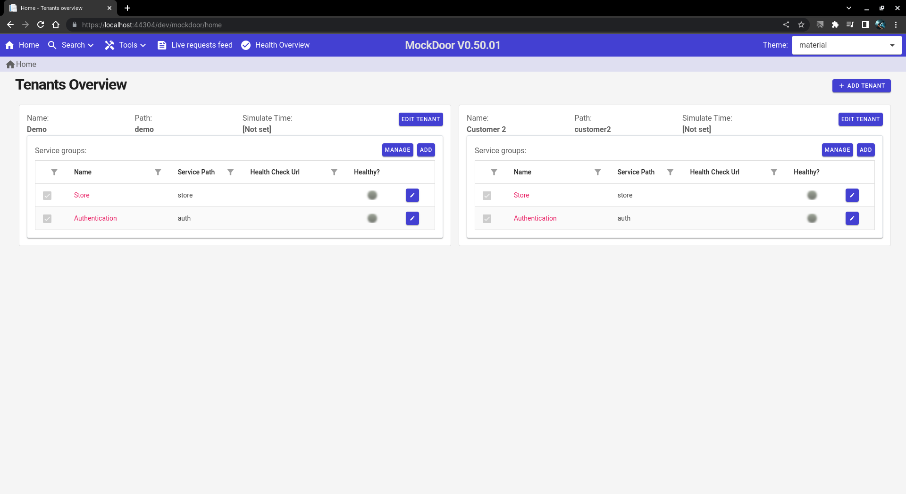The image size is (906, 494).
Task: Click the browser address bar URL
Action: point(152,25)
